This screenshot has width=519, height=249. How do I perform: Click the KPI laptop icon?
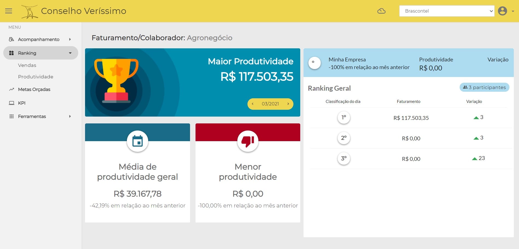[x=11, y=103]
